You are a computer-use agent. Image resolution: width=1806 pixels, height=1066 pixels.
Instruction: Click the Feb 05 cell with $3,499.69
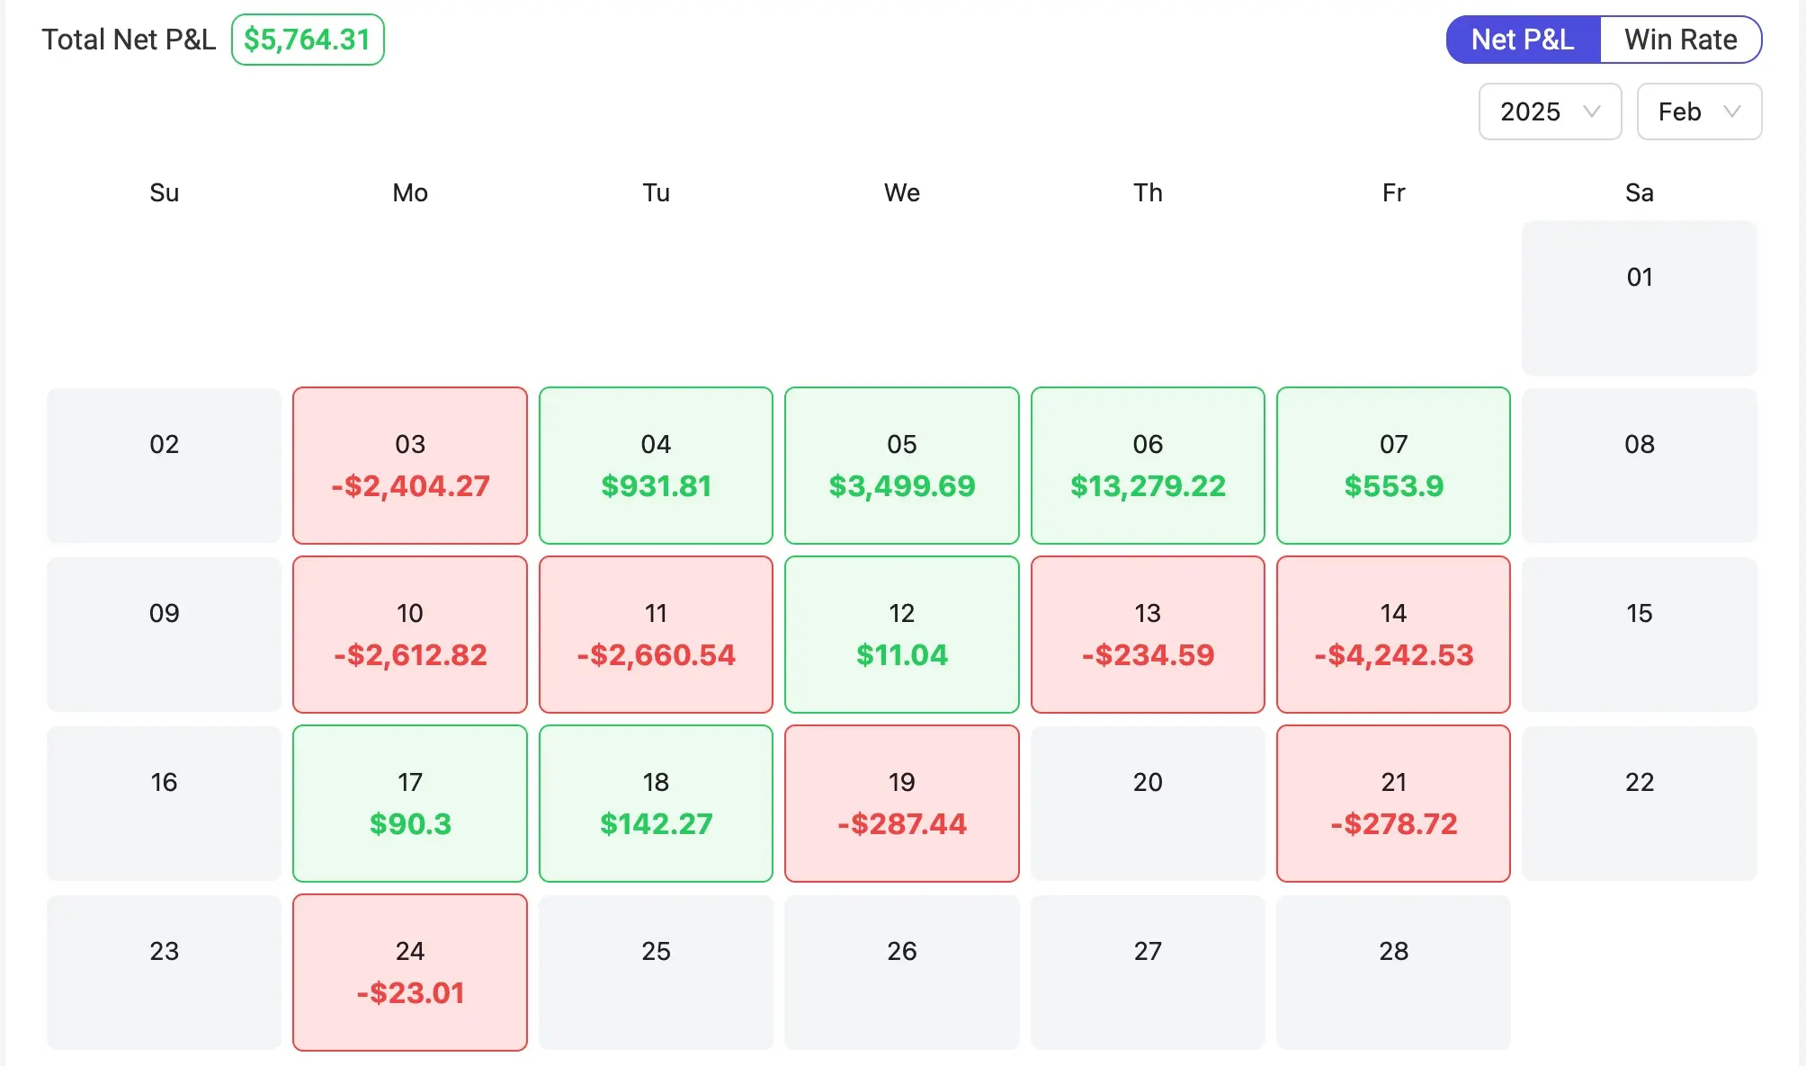click(901, 466)
